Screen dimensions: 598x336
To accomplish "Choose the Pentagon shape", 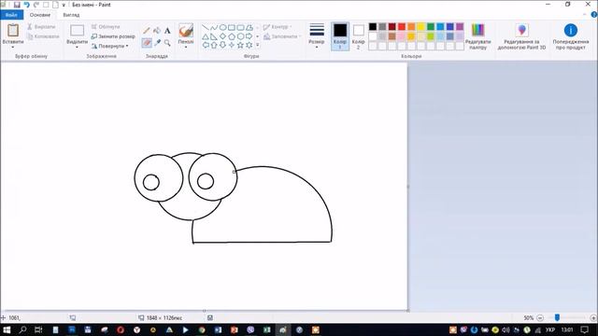I will point(232,36).
